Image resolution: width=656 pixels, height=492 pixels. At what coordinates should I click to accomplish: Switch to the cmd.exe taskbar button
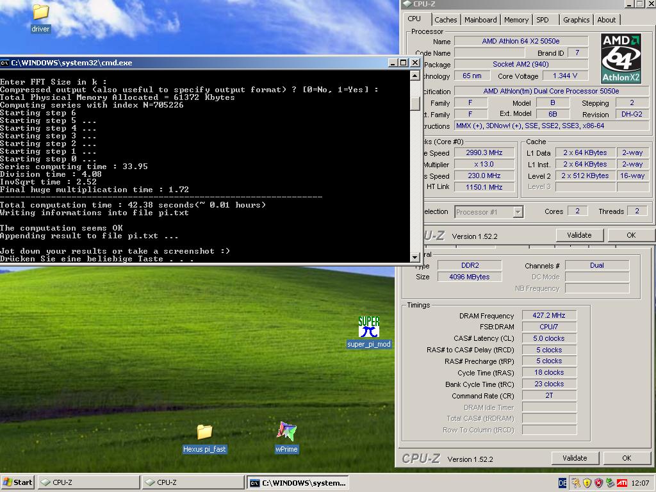pyautogui.click(x=298, y=482)
